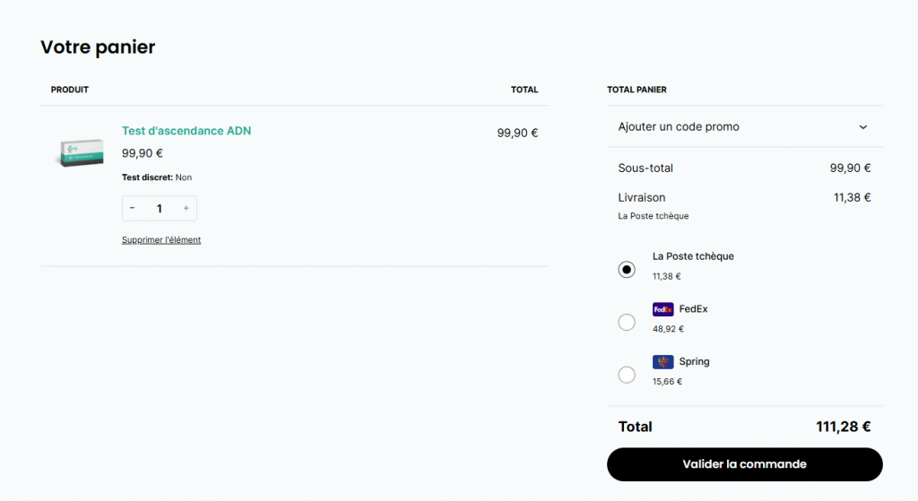Decrease quantity with the minus button
This screenshot has width=918, height=501.
(x=133, y=208)
